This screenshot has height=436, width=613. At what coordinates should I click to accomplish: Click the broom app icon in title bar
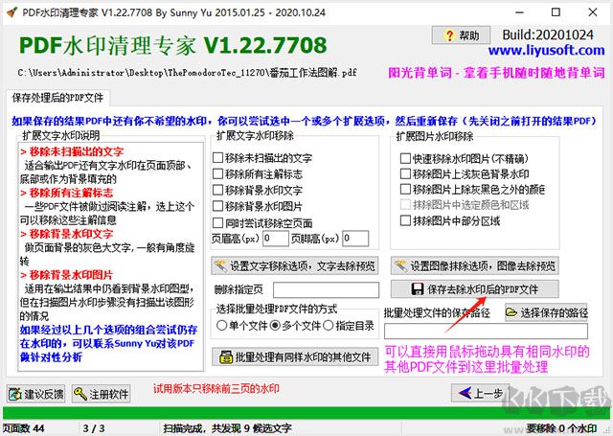coord(12,12)
